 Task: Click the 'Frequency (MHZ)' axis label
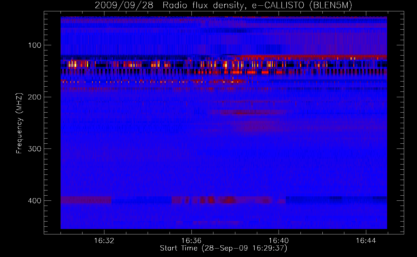pyautogui.click(x=19, y=123)
